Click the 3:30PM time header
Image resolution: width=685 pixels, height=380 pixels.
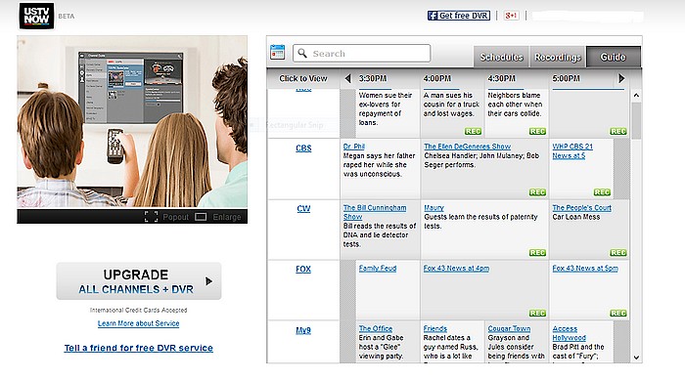[x=373, y=78]
